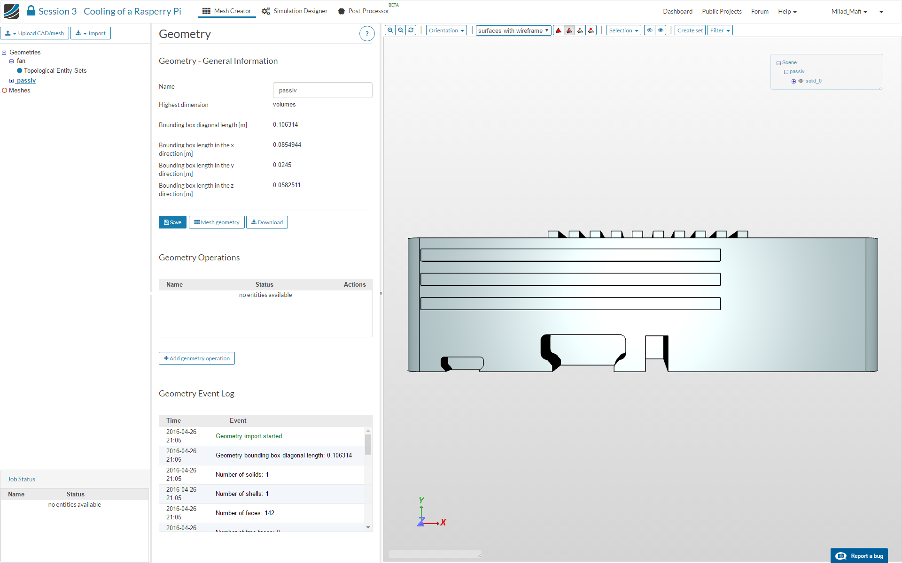The height and width of the screenshot is (563, 902).
Task: Open the Geometry help question icon
Action: coord(367,34)
